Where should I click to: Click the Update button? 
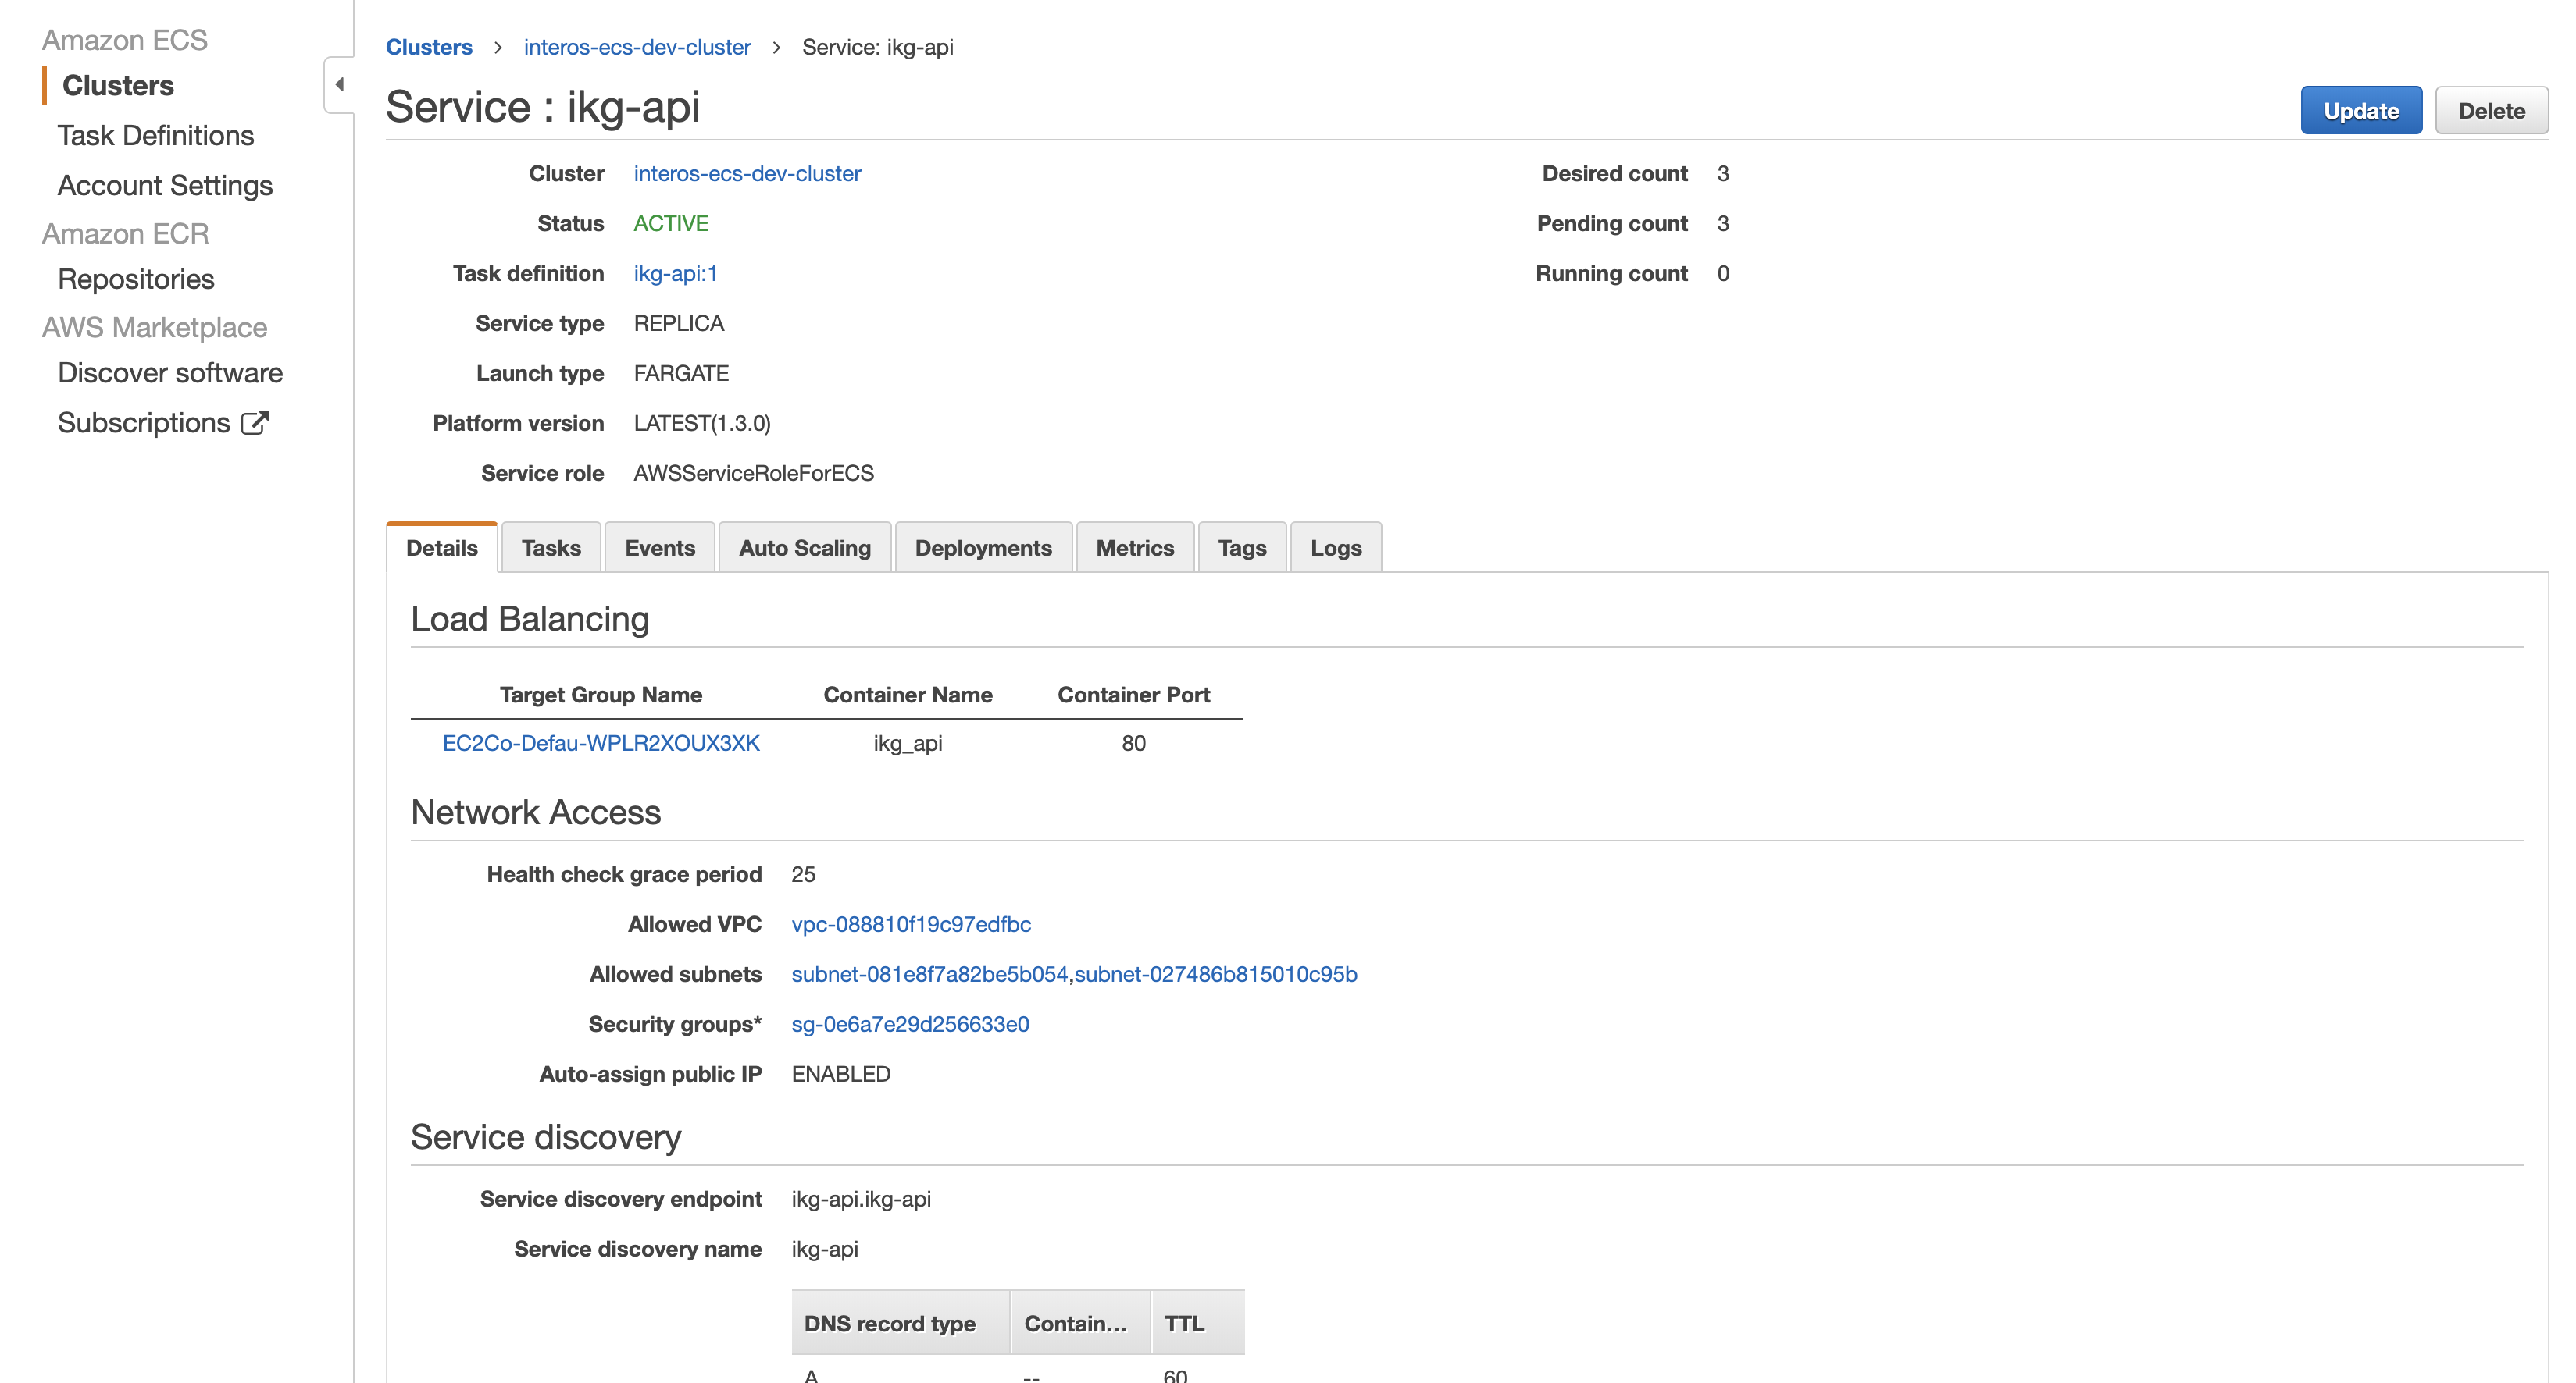pos(2361,111)
